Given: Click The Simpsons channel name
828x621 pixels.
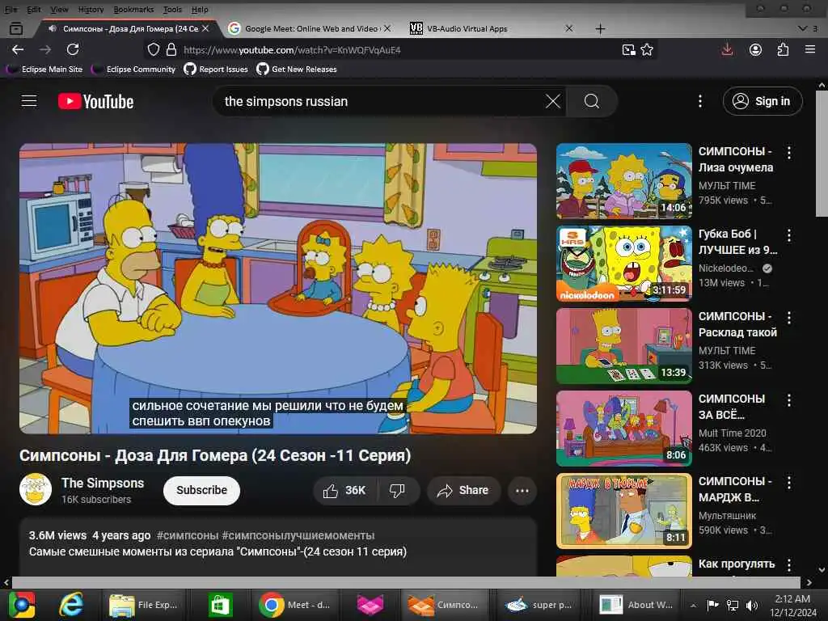Looking at the screenshot, I should [x=103, y=484].
